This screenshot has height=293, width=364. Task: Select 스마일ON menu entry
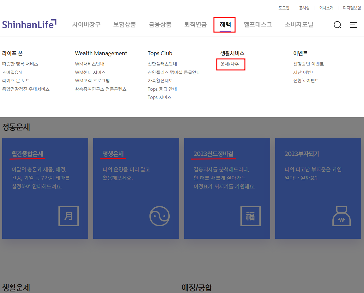[x=12, y=72]
